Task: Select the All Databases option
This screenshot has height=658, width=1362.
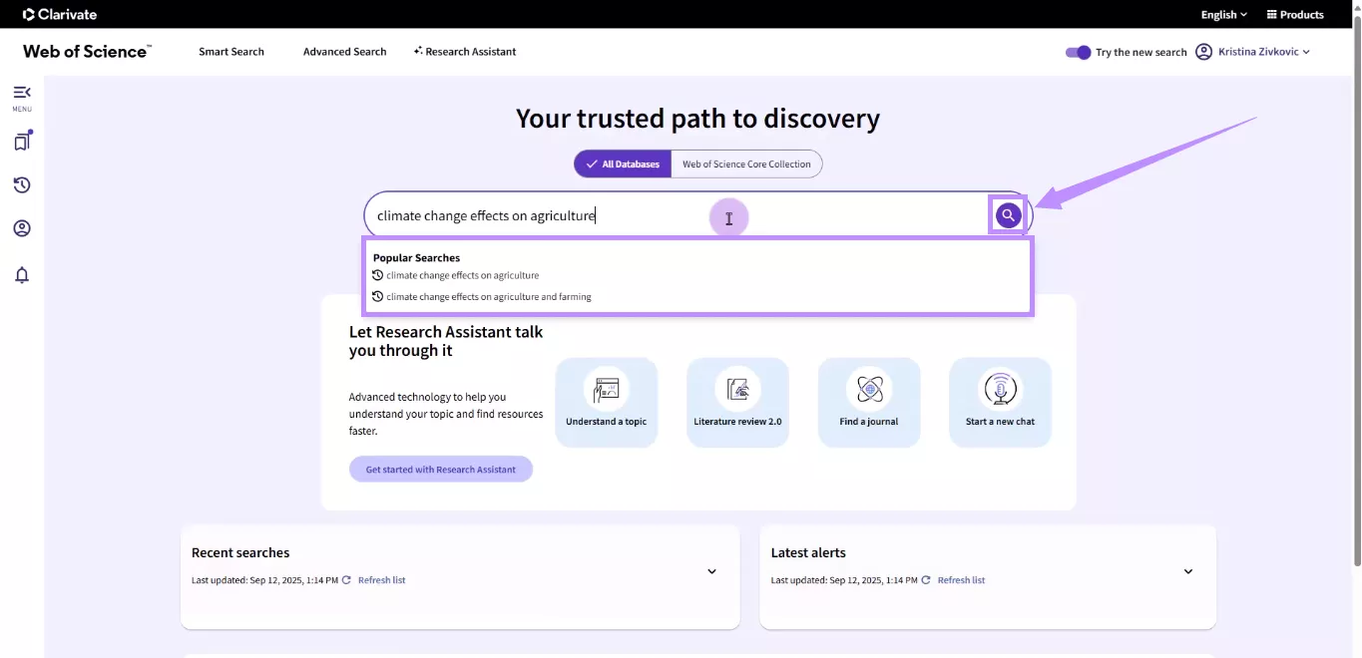Action: tap(621, 164)
